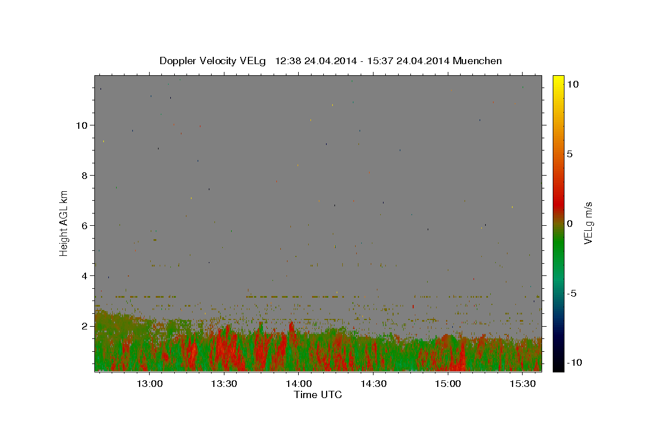Click the height axis value 6

tap(85, 226)
